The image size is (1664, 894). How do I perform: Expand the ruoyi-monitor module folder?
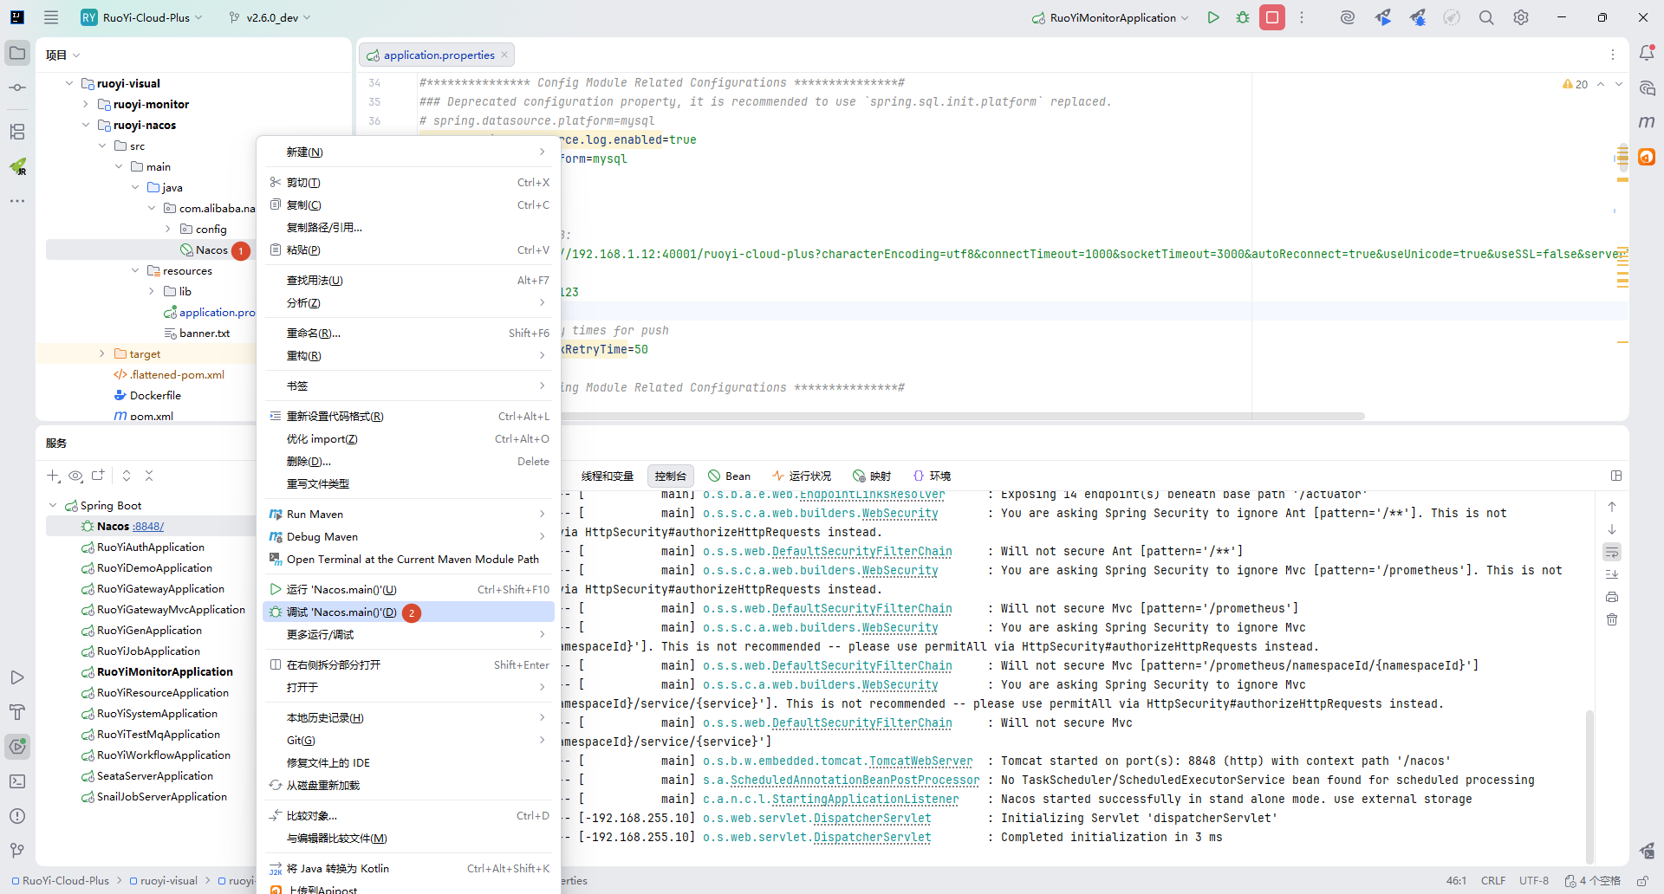[86, 104]
